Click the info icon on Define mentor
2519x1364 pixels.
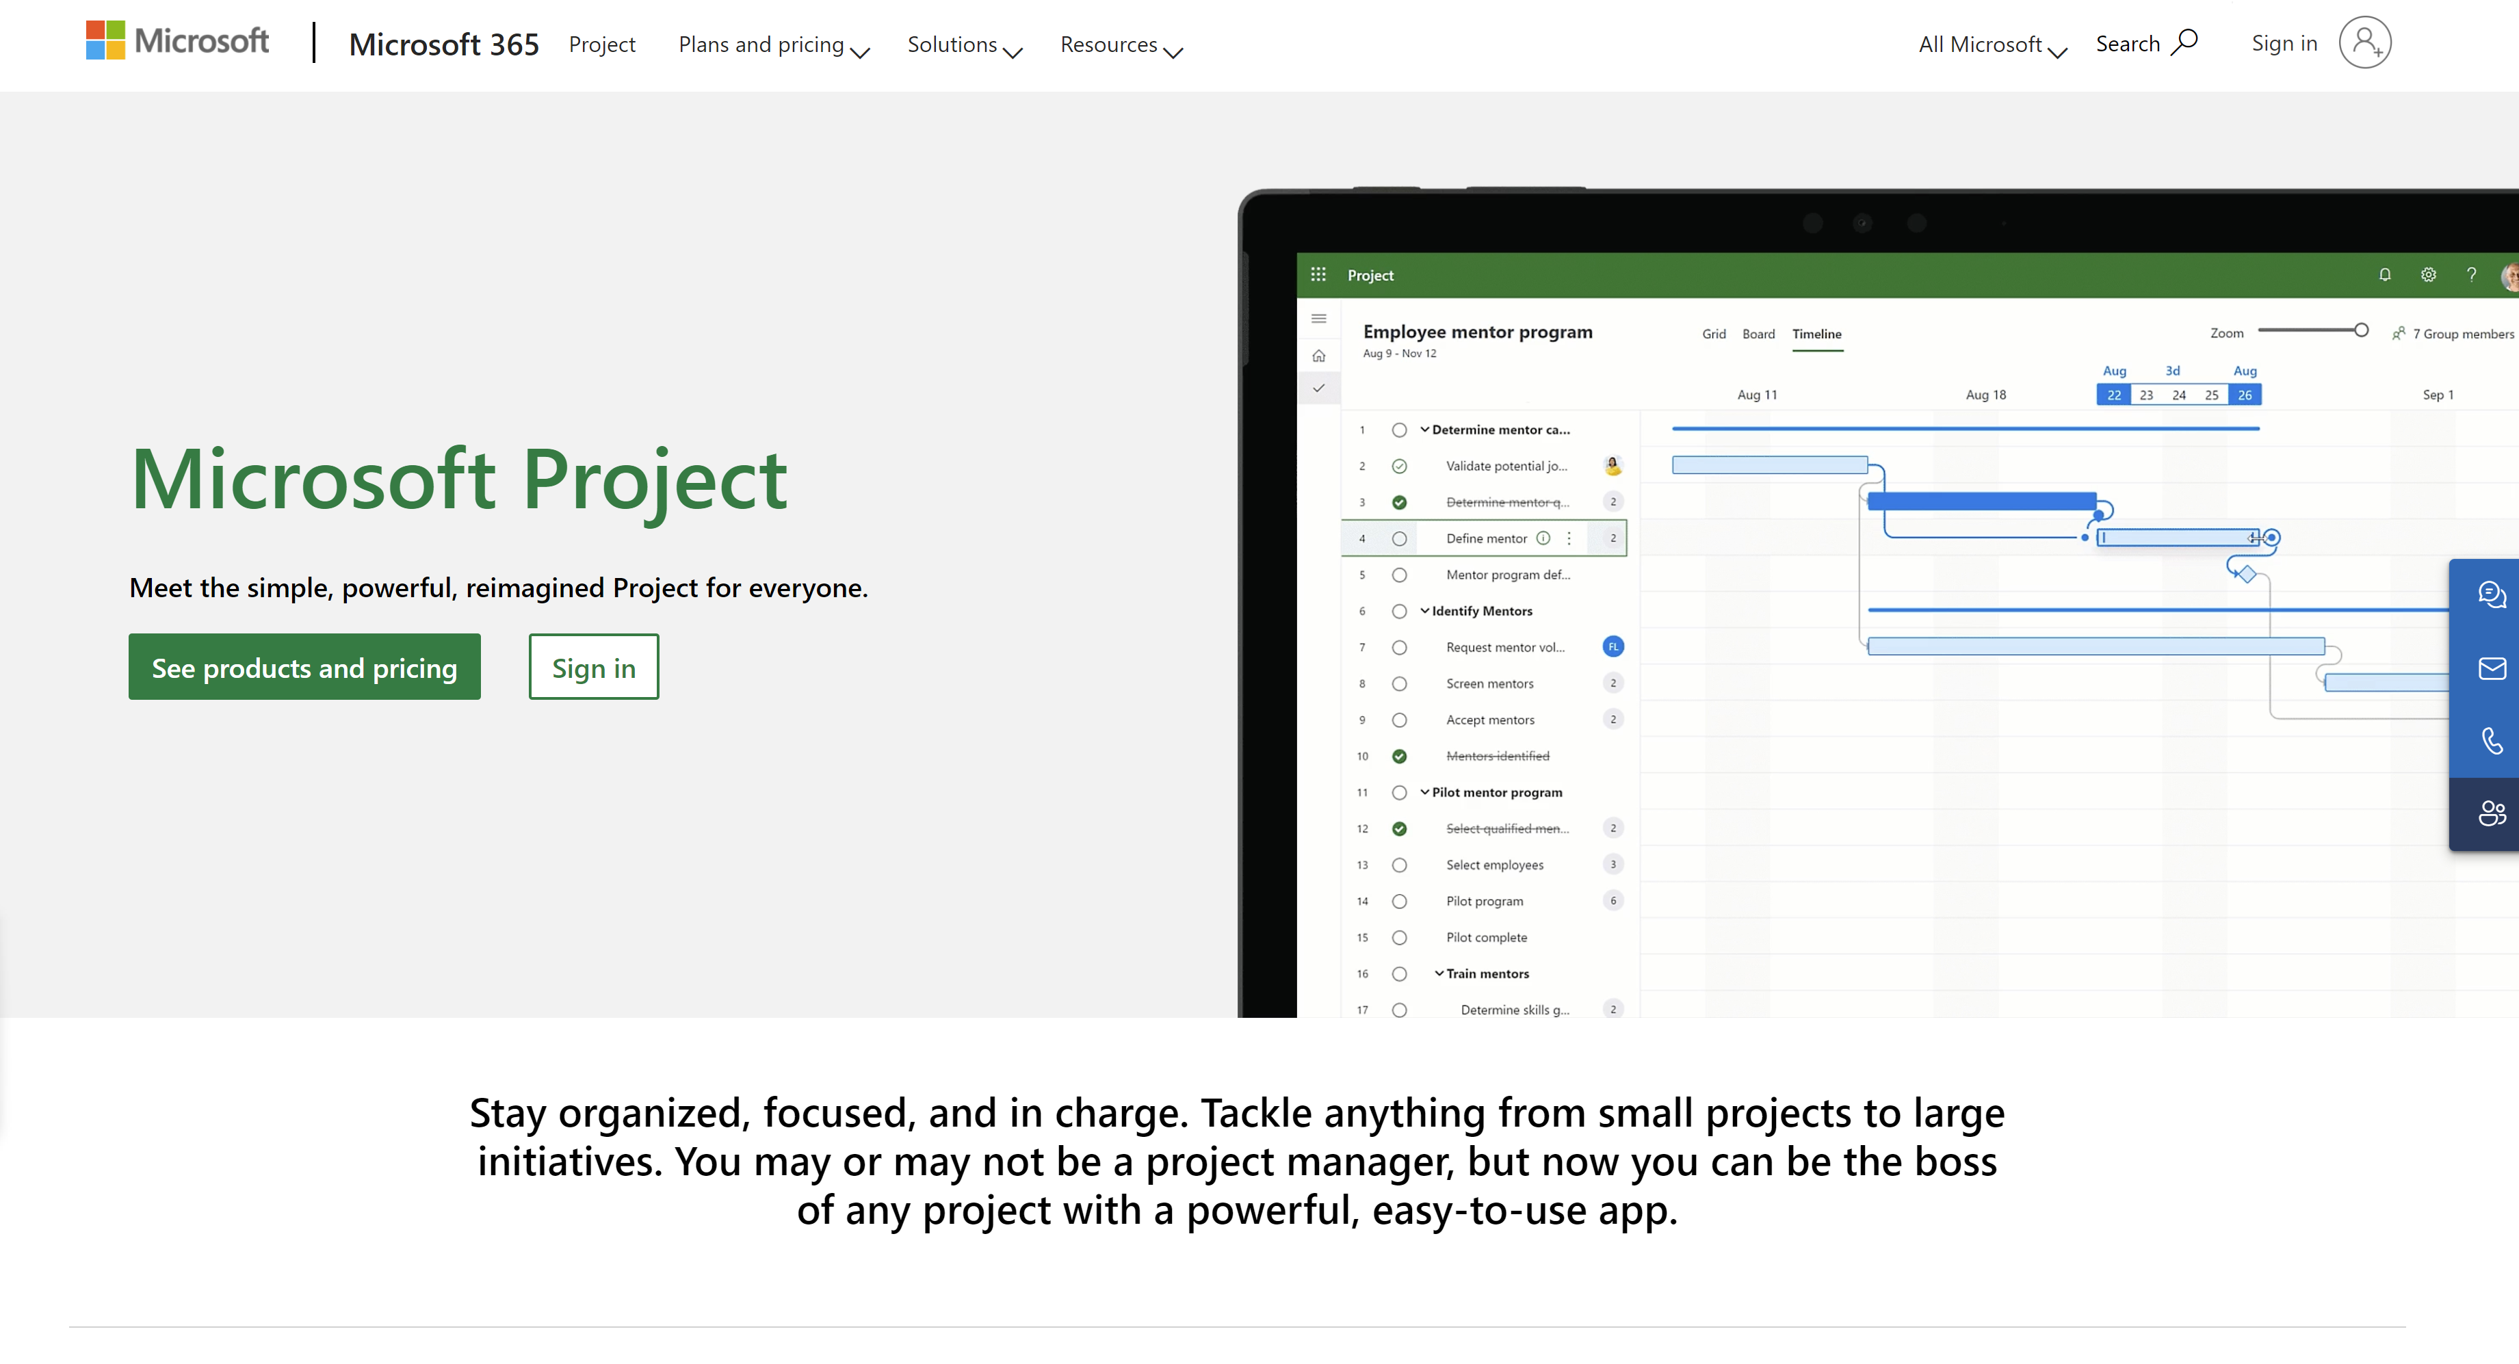click(1543, 538)
